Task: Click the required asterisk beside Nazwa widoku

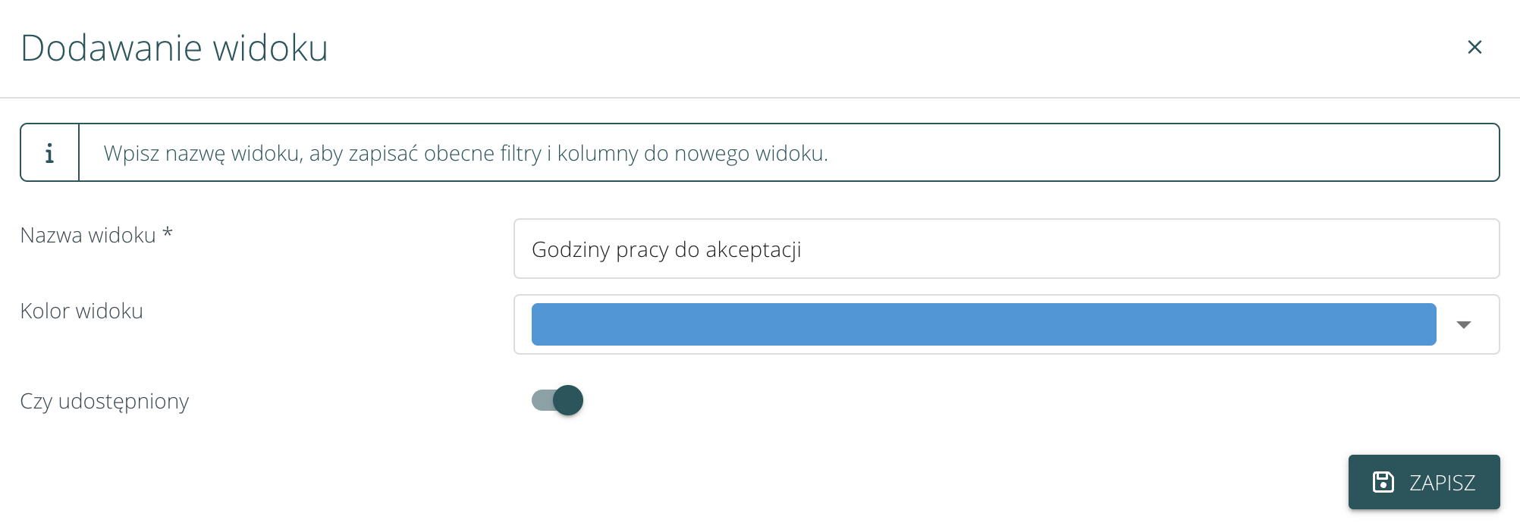Action: click(168, 233)
